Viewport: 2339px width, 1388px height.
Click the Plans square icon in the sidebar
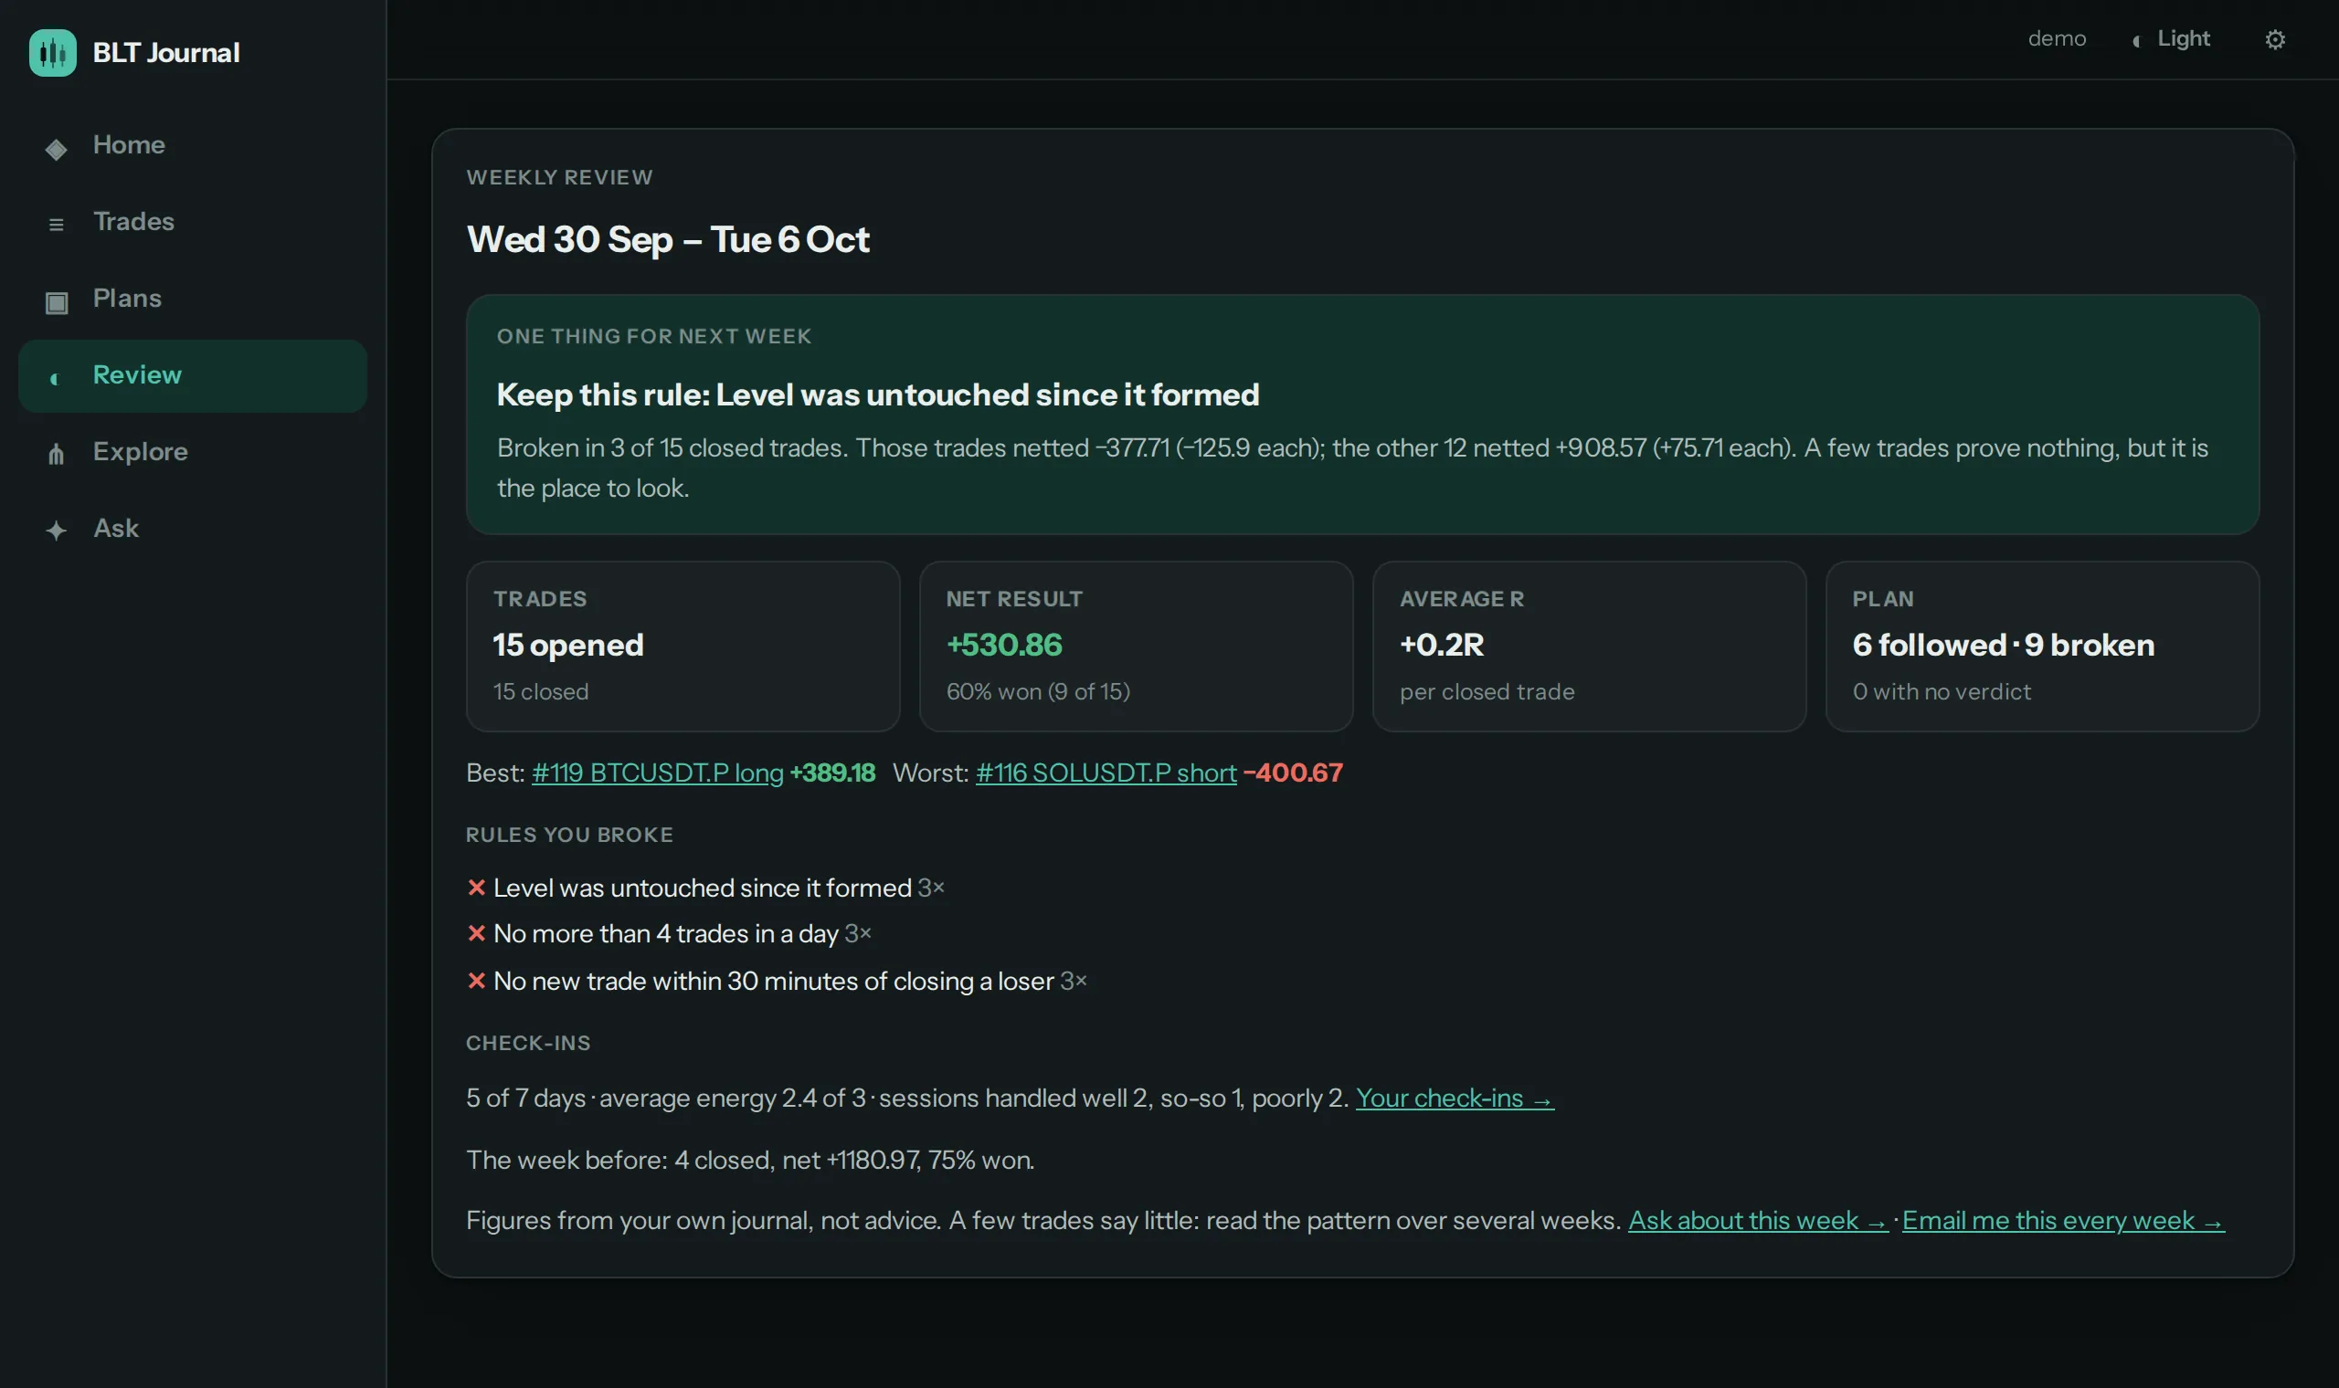coord(56,302)
